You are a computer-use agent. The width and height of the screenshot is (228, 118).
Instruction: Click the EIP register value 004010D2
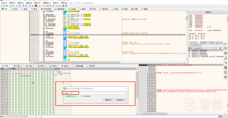[x=199, y=30]
